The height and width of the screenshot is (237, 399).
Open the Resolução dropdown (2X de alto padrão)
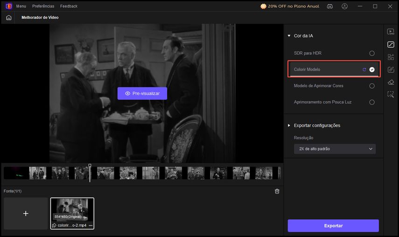point(335,149)
